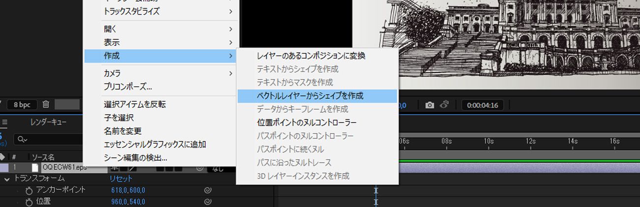Click the layer label color swatch for layer 1

4,168
